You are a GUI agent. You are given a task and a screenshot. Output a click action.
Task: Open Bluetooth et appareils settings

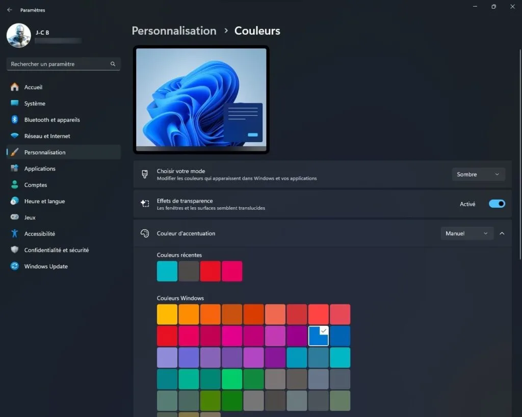coord(64,120)
